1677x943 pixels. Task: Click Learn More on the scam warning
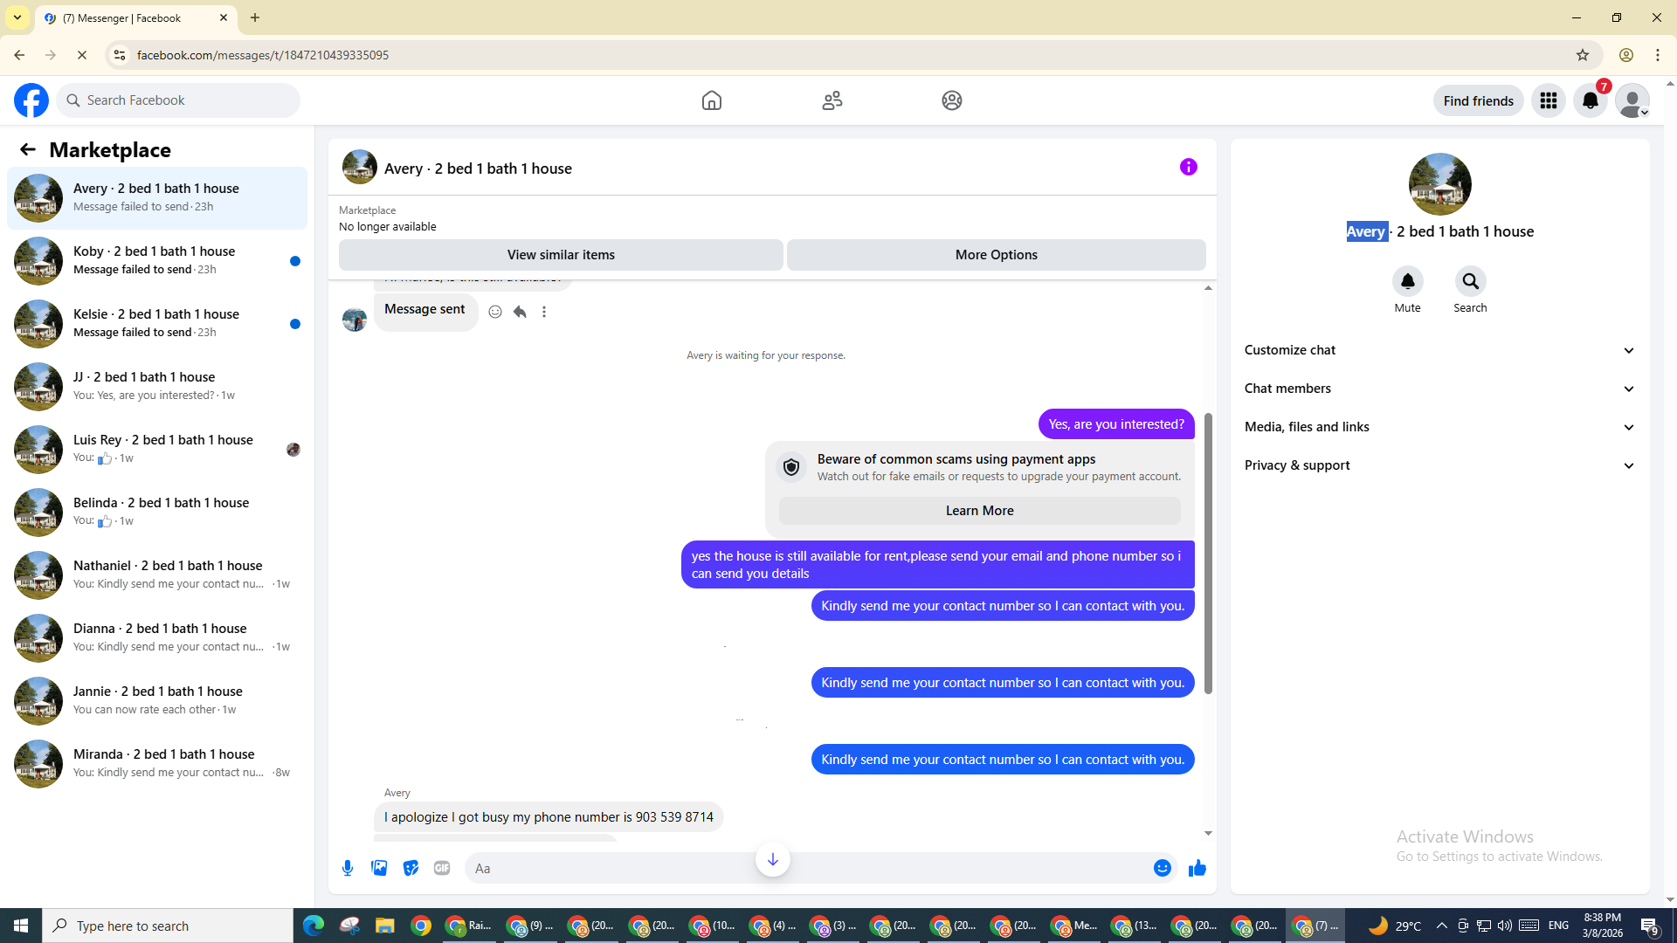pos(979,511)
